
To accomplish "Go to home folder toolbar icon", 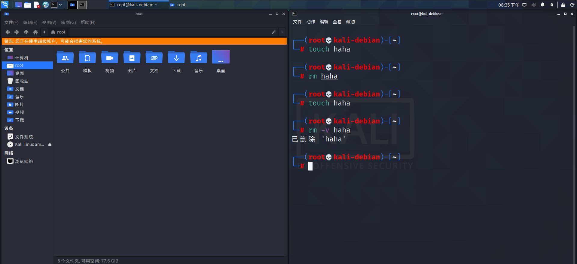I will coord(35,32).
